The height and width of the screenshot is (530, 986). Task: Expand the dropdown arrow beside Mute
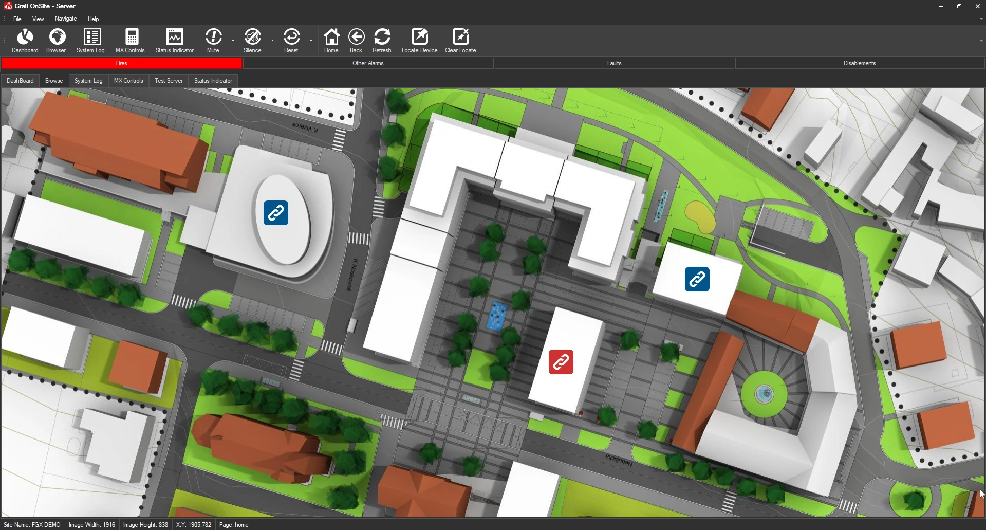tap(233, 40)
